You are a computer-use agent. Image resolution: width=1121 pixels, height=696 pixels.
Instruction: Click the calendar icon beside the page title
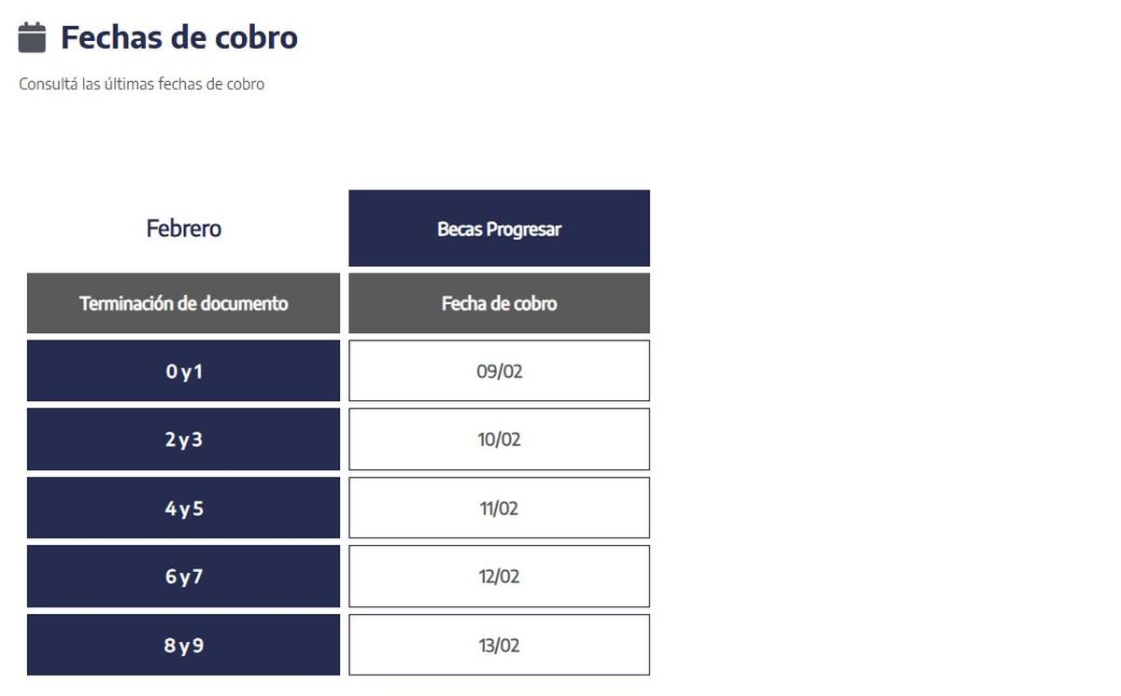pyautogui.click(x=32, y=38)
